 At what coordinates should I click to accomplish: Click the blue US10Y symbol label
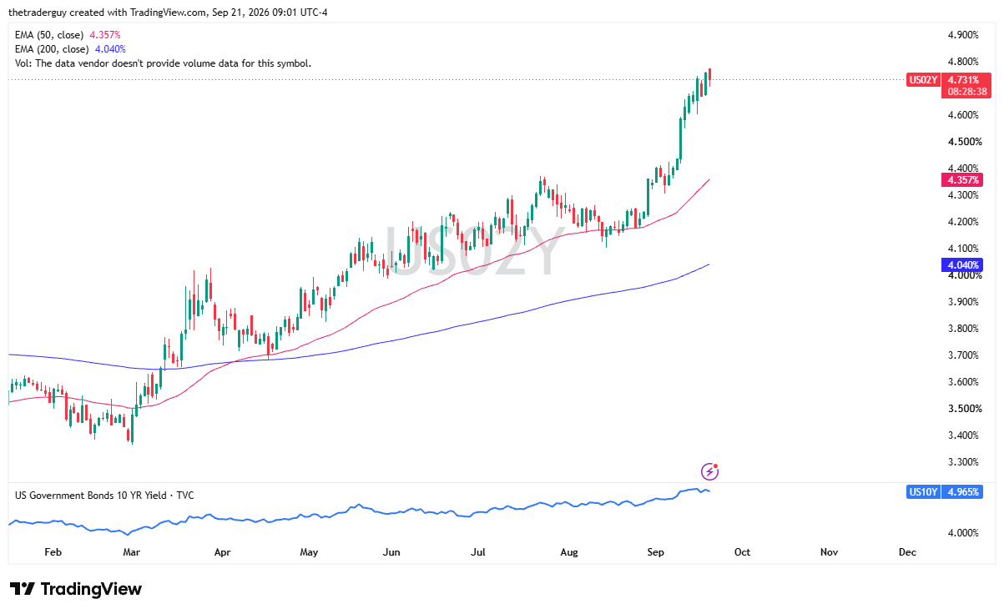[923, 492]
